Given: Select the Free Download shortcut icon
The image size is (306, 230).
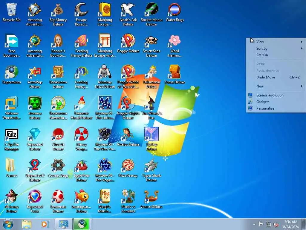Looking at the screenshot, I should 12,46.
